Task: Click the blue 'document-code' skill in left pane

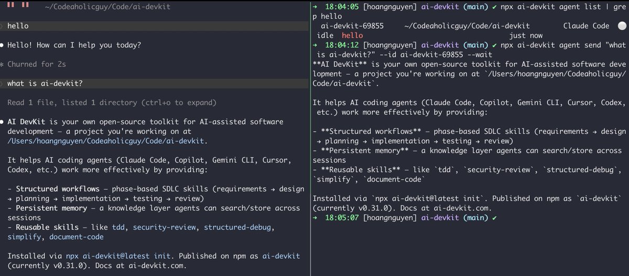Action: pyautogui.click(x=77, y=237)
